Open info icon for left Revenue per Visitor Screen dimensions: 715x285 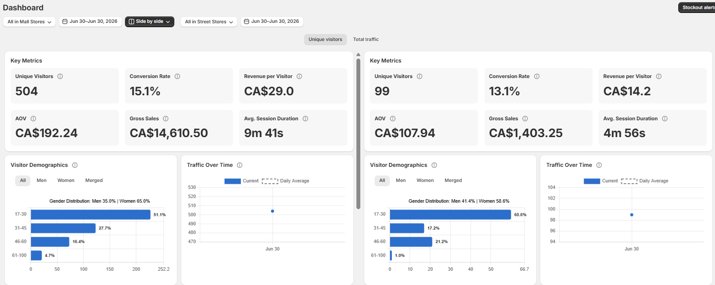click(299, 76)
